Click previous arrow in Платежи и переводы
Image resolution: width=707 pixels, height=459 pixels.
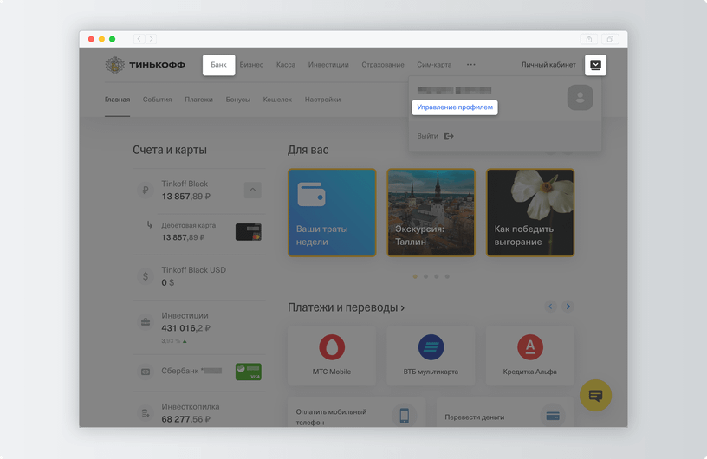click(x=550, y=307)
